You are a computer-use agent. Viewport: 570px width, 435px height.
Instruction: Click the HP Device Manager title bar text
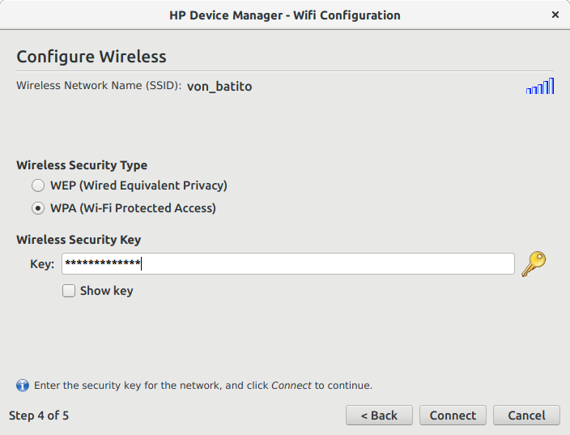pyautogui.click(x=285, y=15)
